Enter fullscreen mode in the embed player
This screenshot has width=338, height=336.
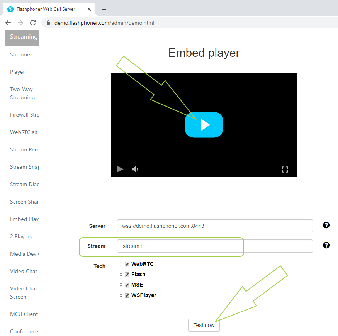point(285,170)
